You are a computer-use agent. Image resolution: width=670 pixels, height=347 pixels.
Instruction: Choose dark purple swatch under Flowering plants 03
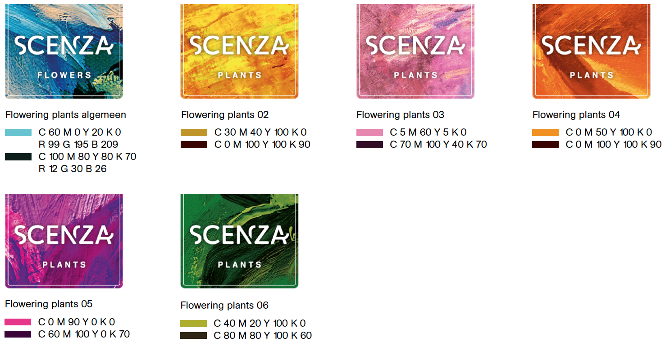pos(369,145)
